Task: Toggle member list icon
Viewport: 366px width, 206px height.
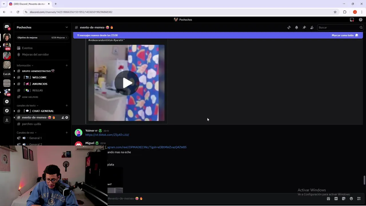Action: pyautogui.click(x=312, y=27)
